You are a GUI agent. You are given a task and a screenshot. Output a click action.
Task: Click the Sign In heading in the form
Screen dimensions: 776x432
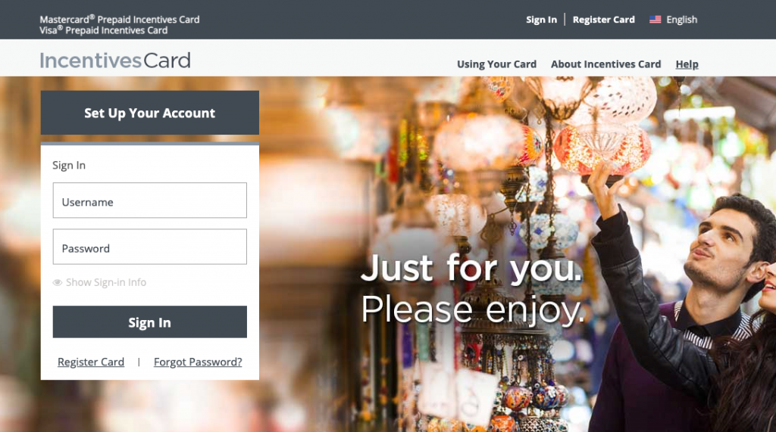click(69, 165)
